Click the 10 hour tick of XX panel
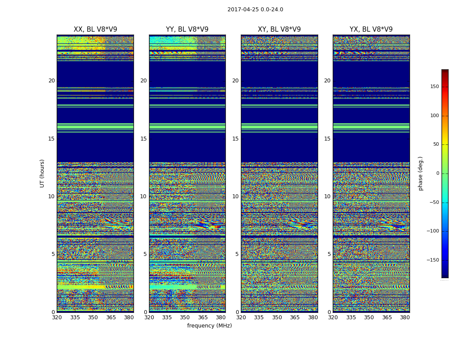This screenshot has width=455, height=347. 52,196
